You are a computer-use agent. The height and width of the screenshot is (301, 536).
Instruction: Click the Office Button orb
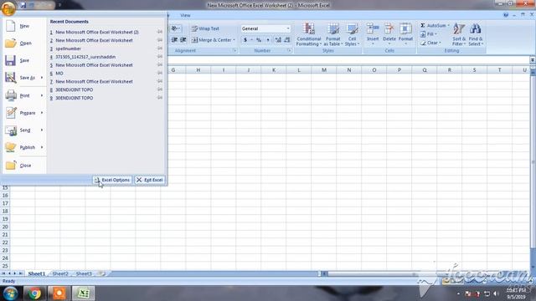pyautogui.click(x=8, y=8)
